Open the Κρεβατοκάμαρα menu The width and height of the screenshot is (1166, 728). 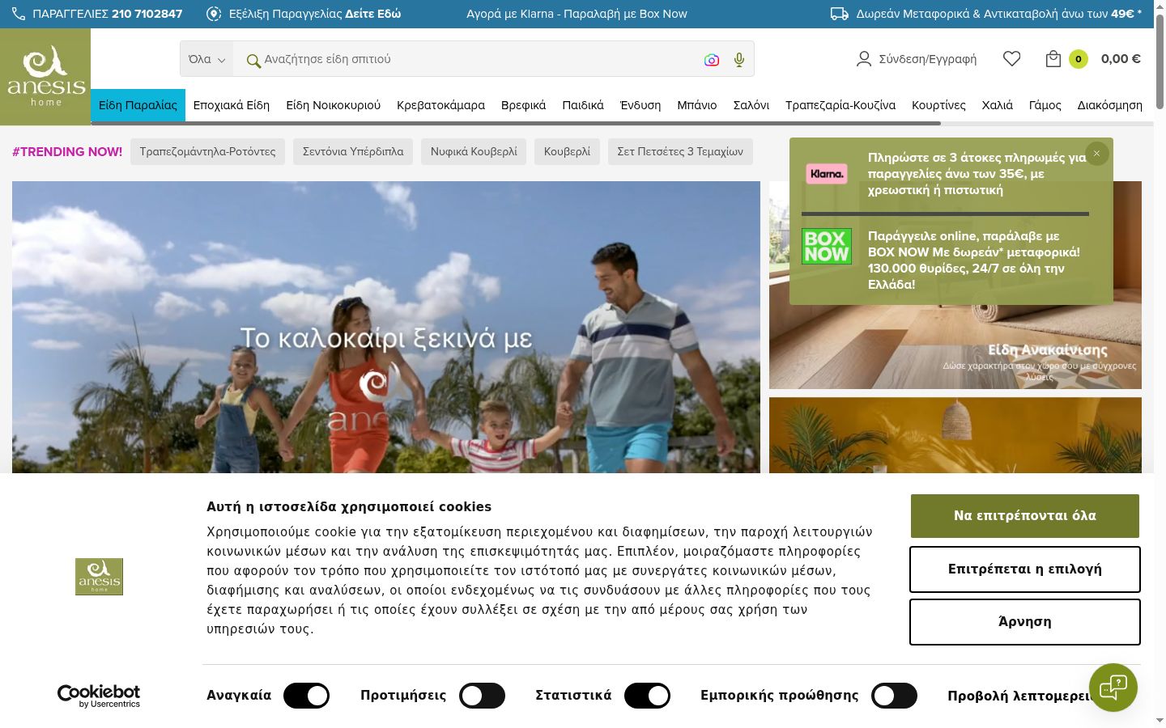pos(440,105)
